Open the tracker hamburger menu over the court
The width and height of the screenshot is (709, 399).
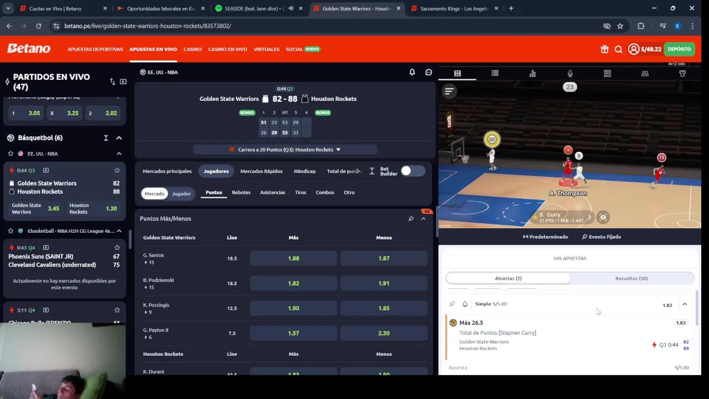point(449,91)
